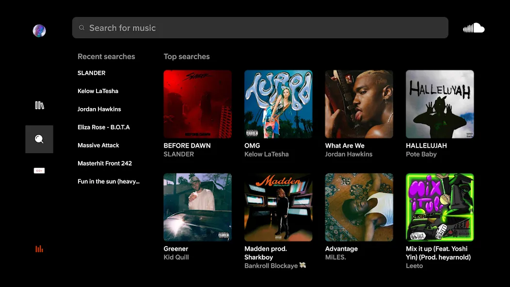Image resolution: width=510 pixels, height=287 pixels.
Task: Open Greener cover art
Action: coord(198,207)
